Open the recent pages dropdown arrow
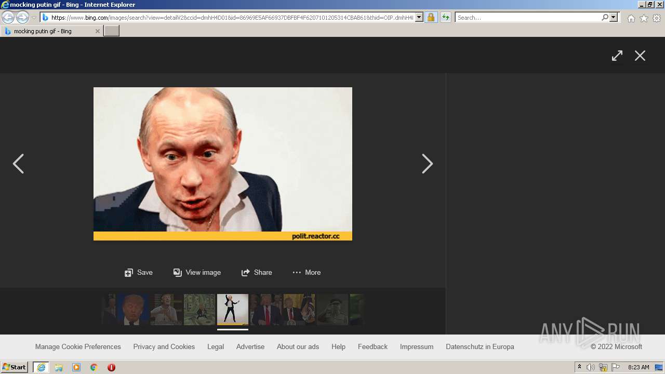 click(34, 18)
